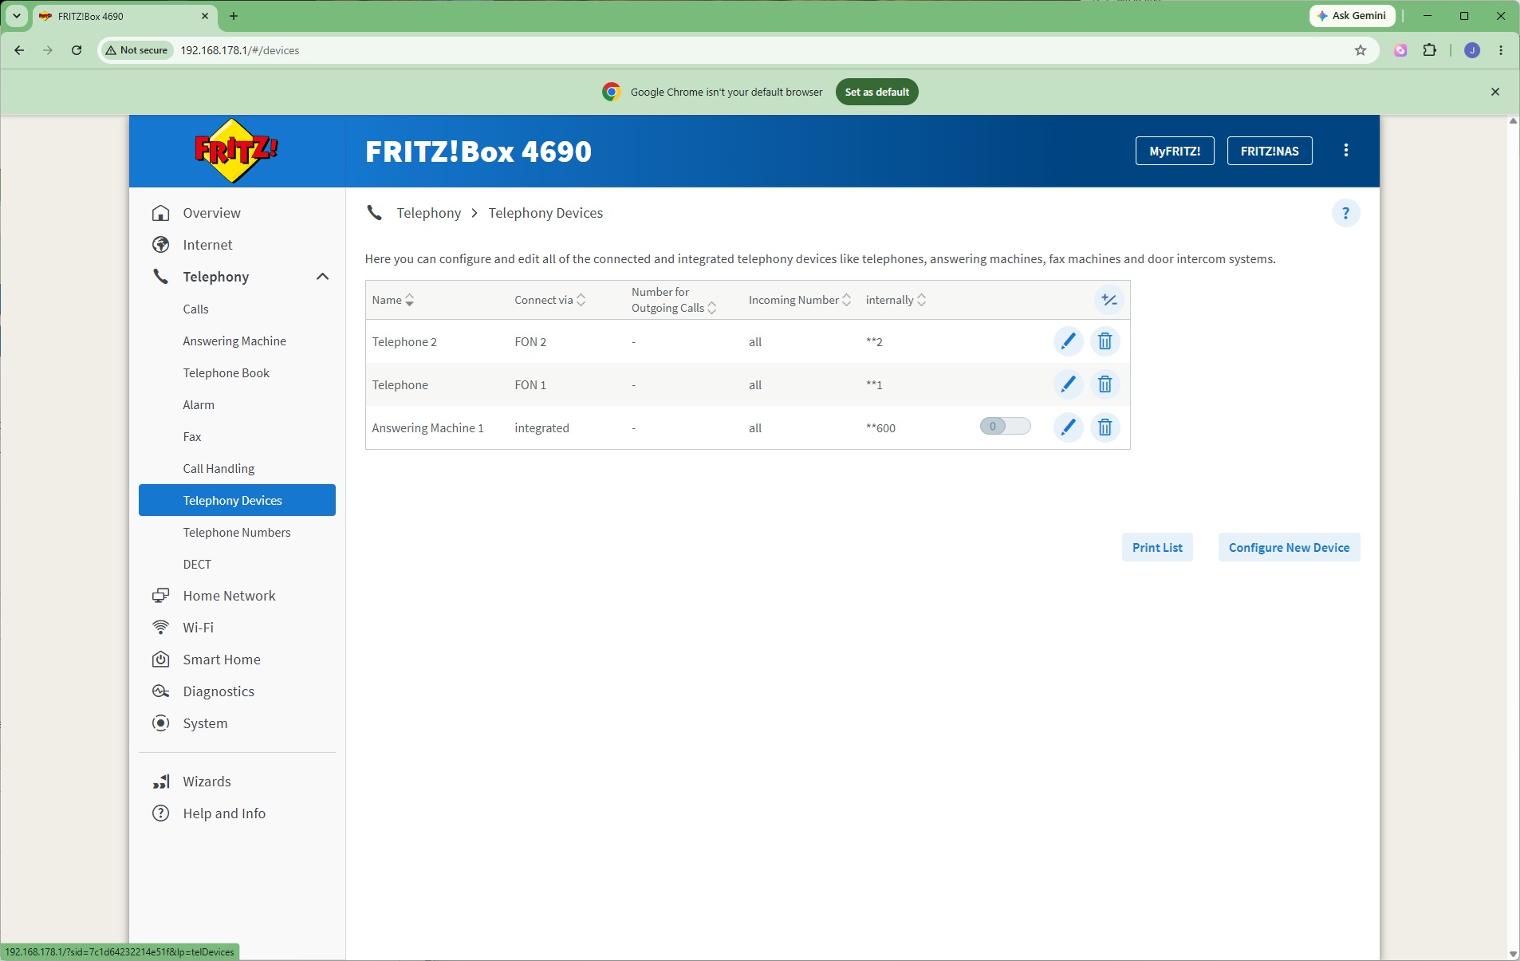The width and height of the screenshot is (1520, 961).
Task: Delete the Telephone 2 device
Action: point(1105,341)
